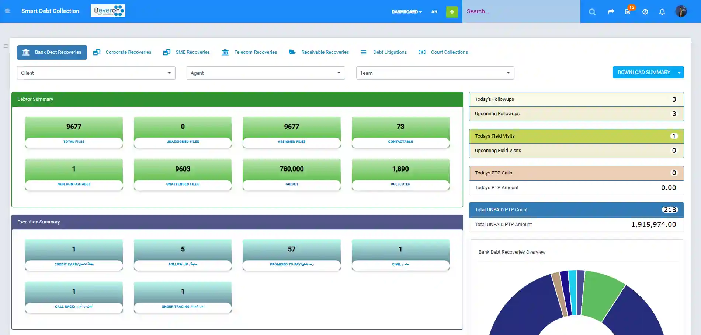Switch to Telecom Recoveries tab

[256, 52]
